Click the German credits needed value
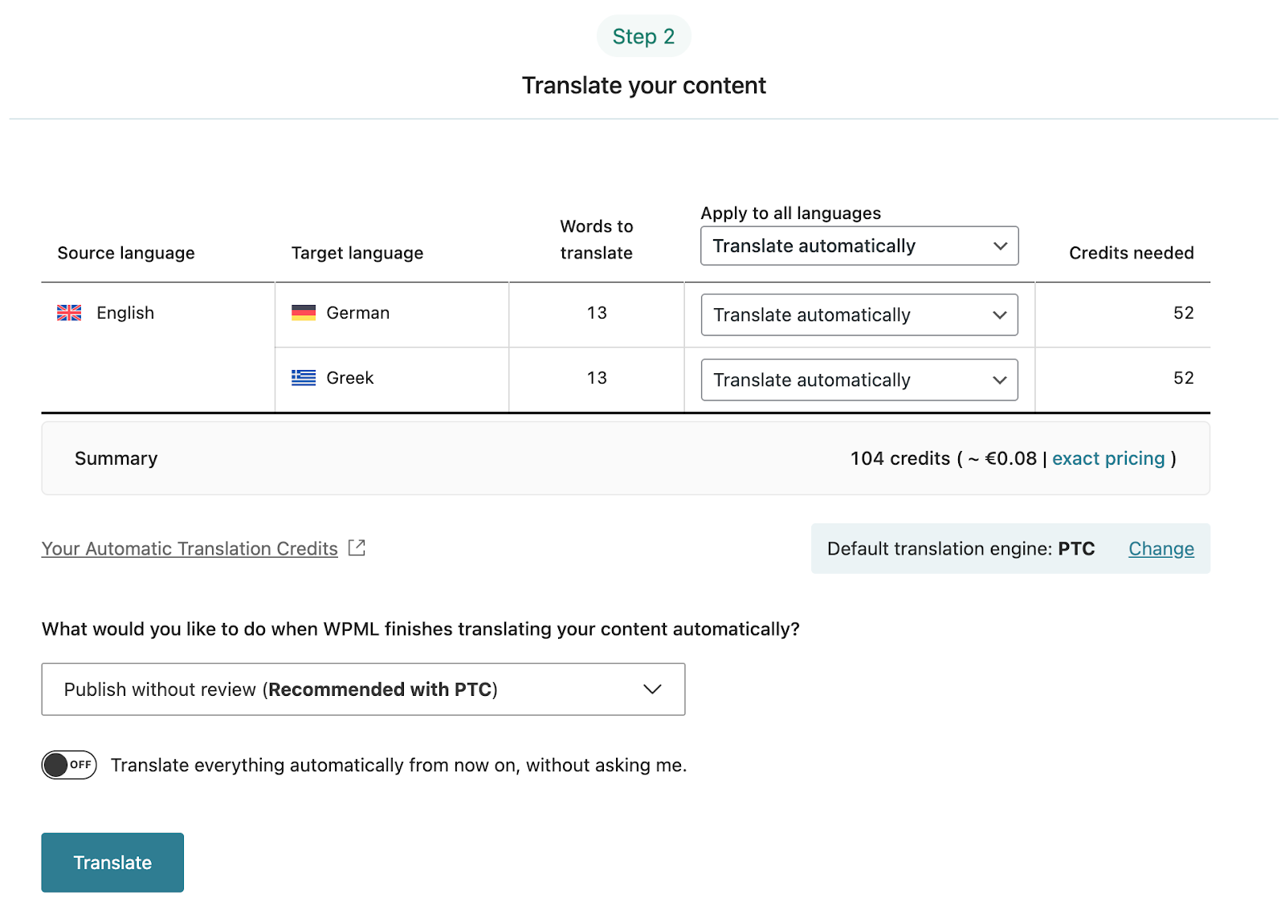 coord(1183,313)
